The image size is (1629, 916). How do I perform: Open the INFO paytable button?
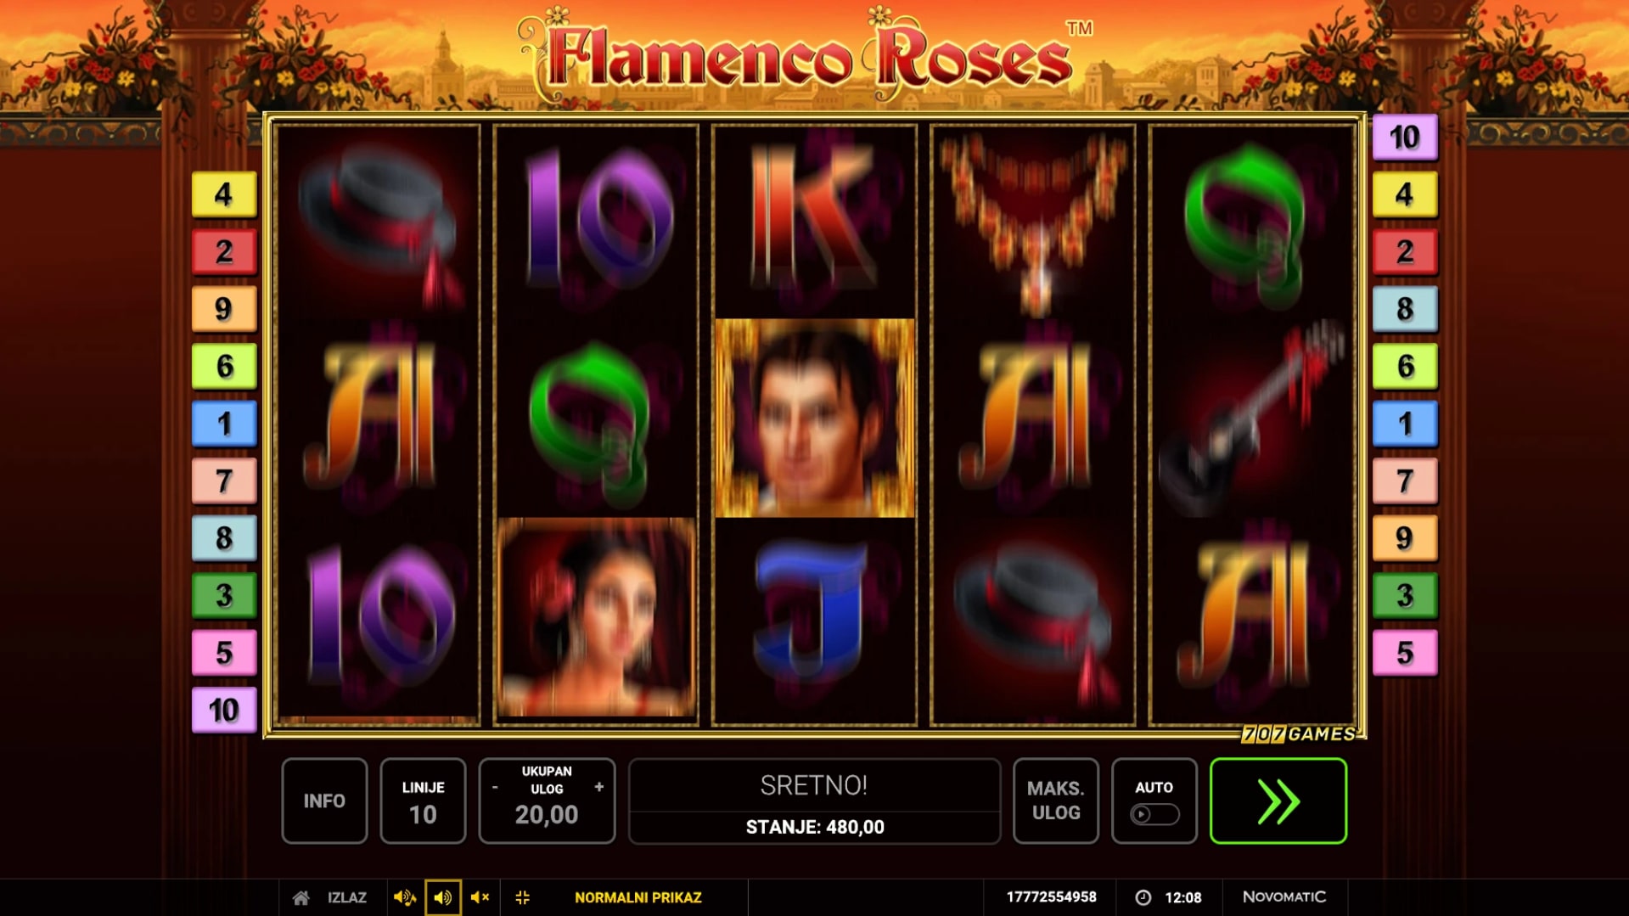tap(324, 801)
